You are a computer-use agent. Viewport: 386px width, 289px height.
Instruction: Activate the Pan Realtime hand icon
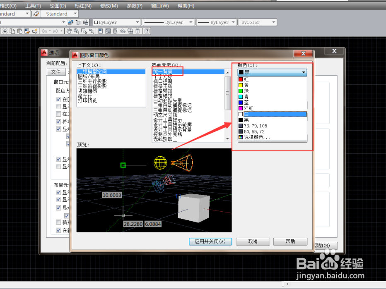point(69,31)
